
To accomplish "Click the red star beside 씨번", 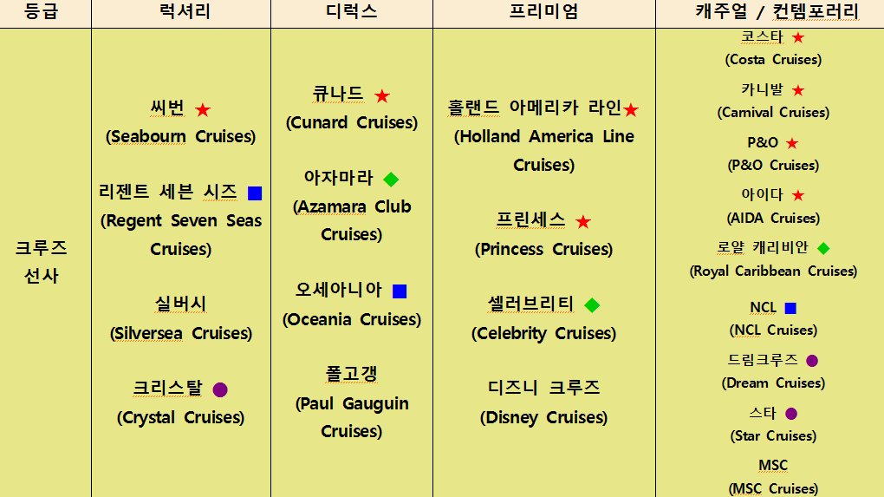I will tap(203, 110).
